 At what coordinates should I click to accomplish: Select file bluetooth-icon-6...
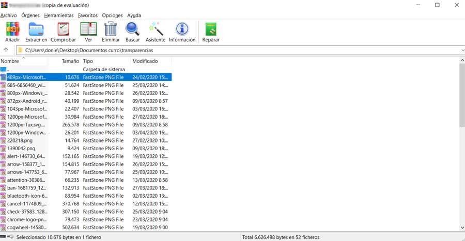tap(27, 196)
